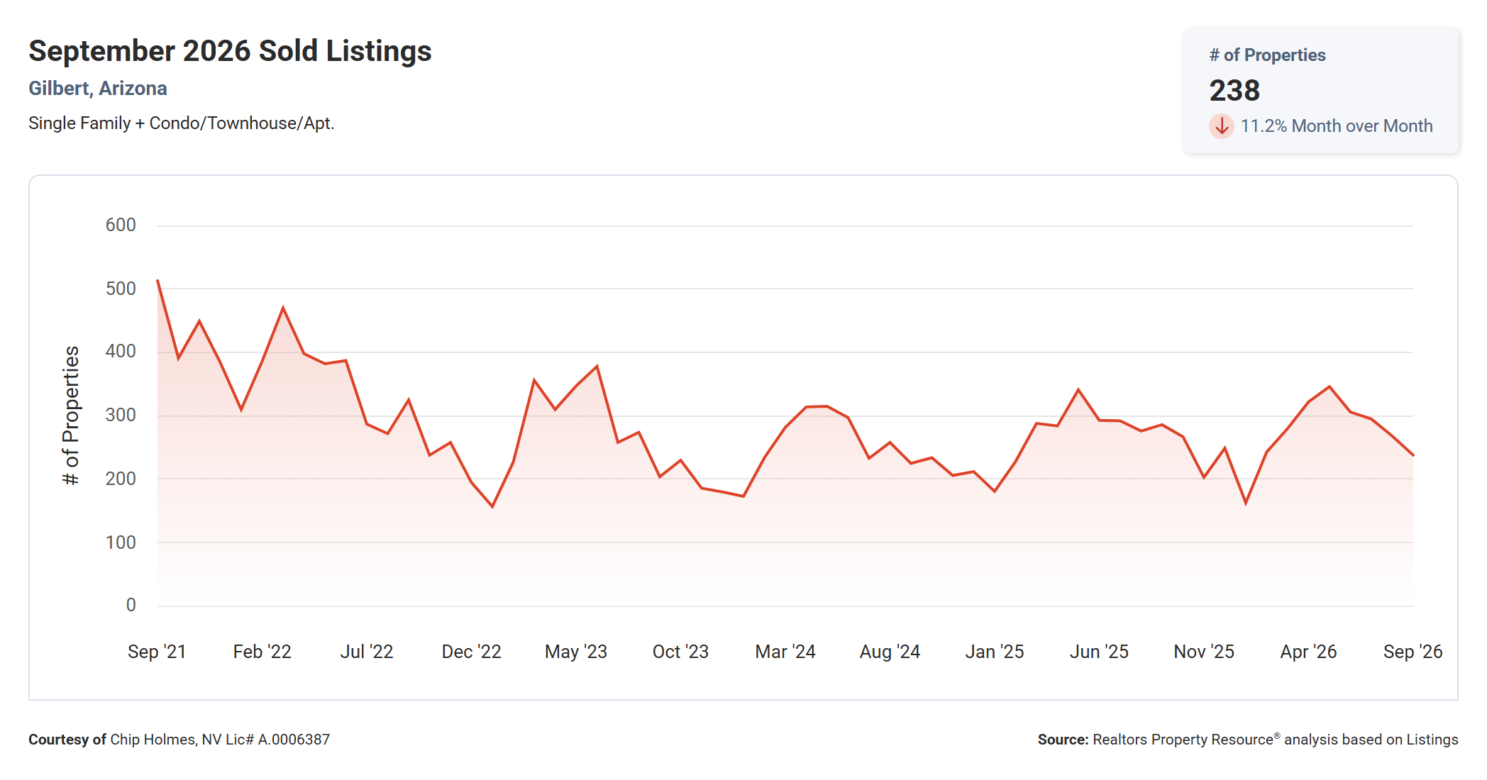The width and height of the screenshot is (1487, 780).
Task: Click the y-axis label 200
Action: (x=121, y=479)
